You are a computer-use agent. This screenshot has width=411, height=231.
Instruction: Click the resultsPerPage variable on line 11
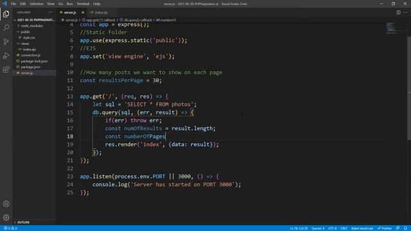tap(121, 80)
